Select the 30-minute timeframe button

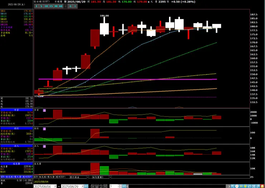(x=56, y=6)
